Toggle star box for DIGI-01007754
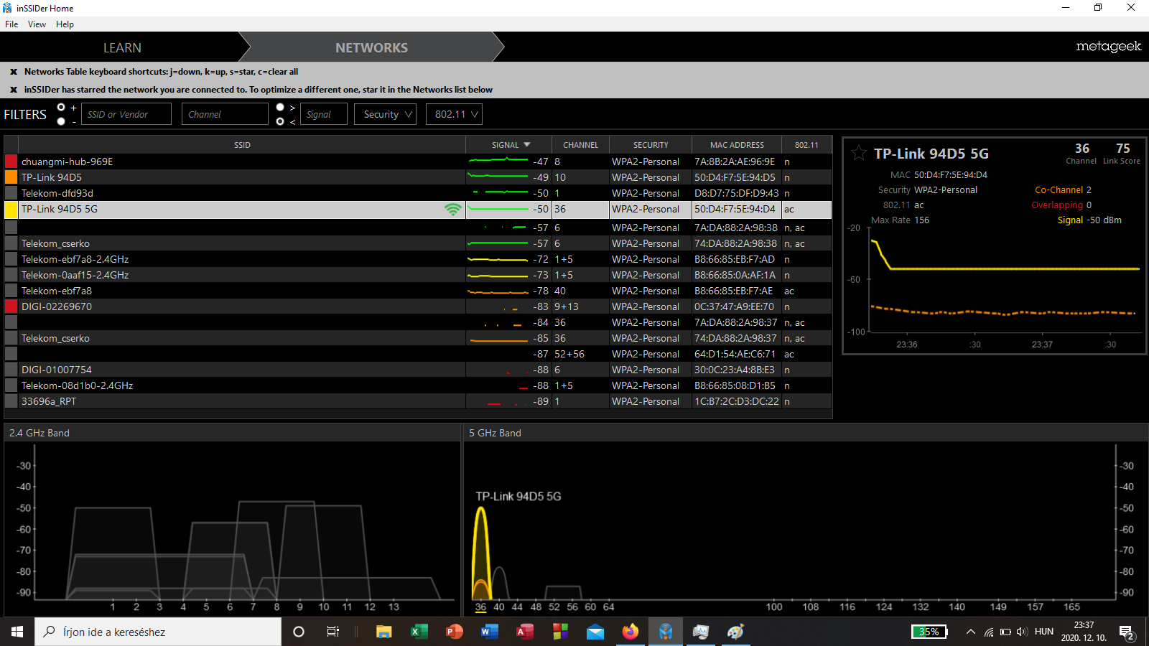This screenshot has height=646, width=1149. [11, 370]
